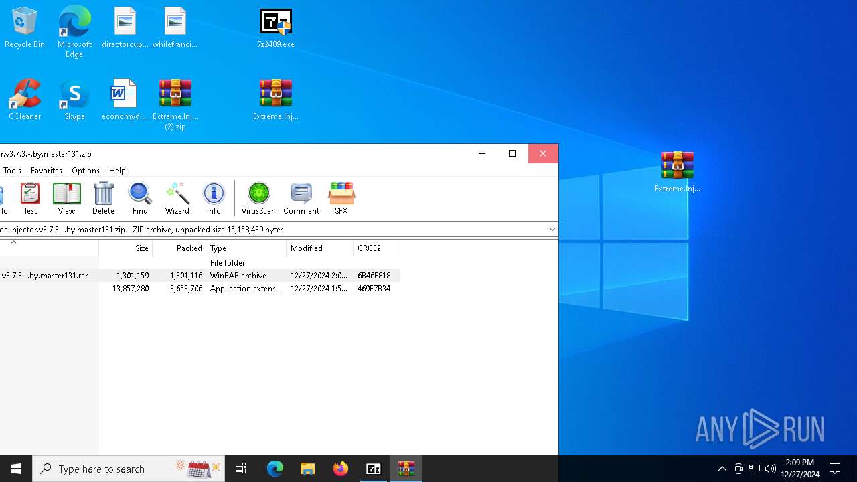Open the volume control in system tray
Image resolution: width=857 pixels, height=482 pixels.
point(771,469)
